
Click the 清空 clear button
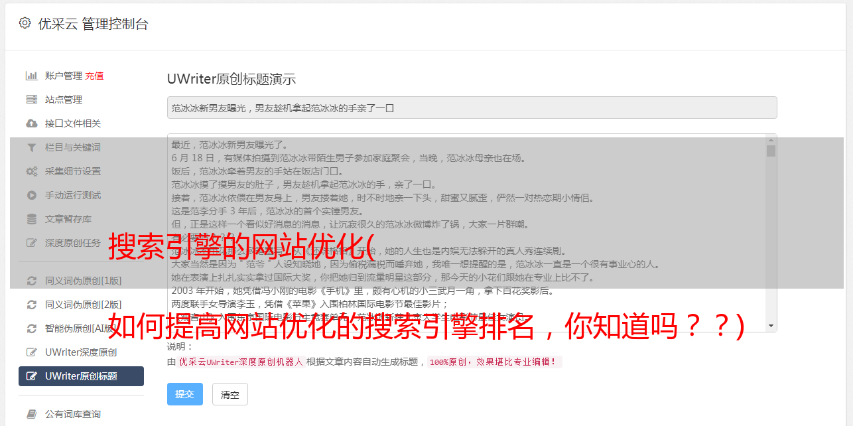tap(230, 394)
